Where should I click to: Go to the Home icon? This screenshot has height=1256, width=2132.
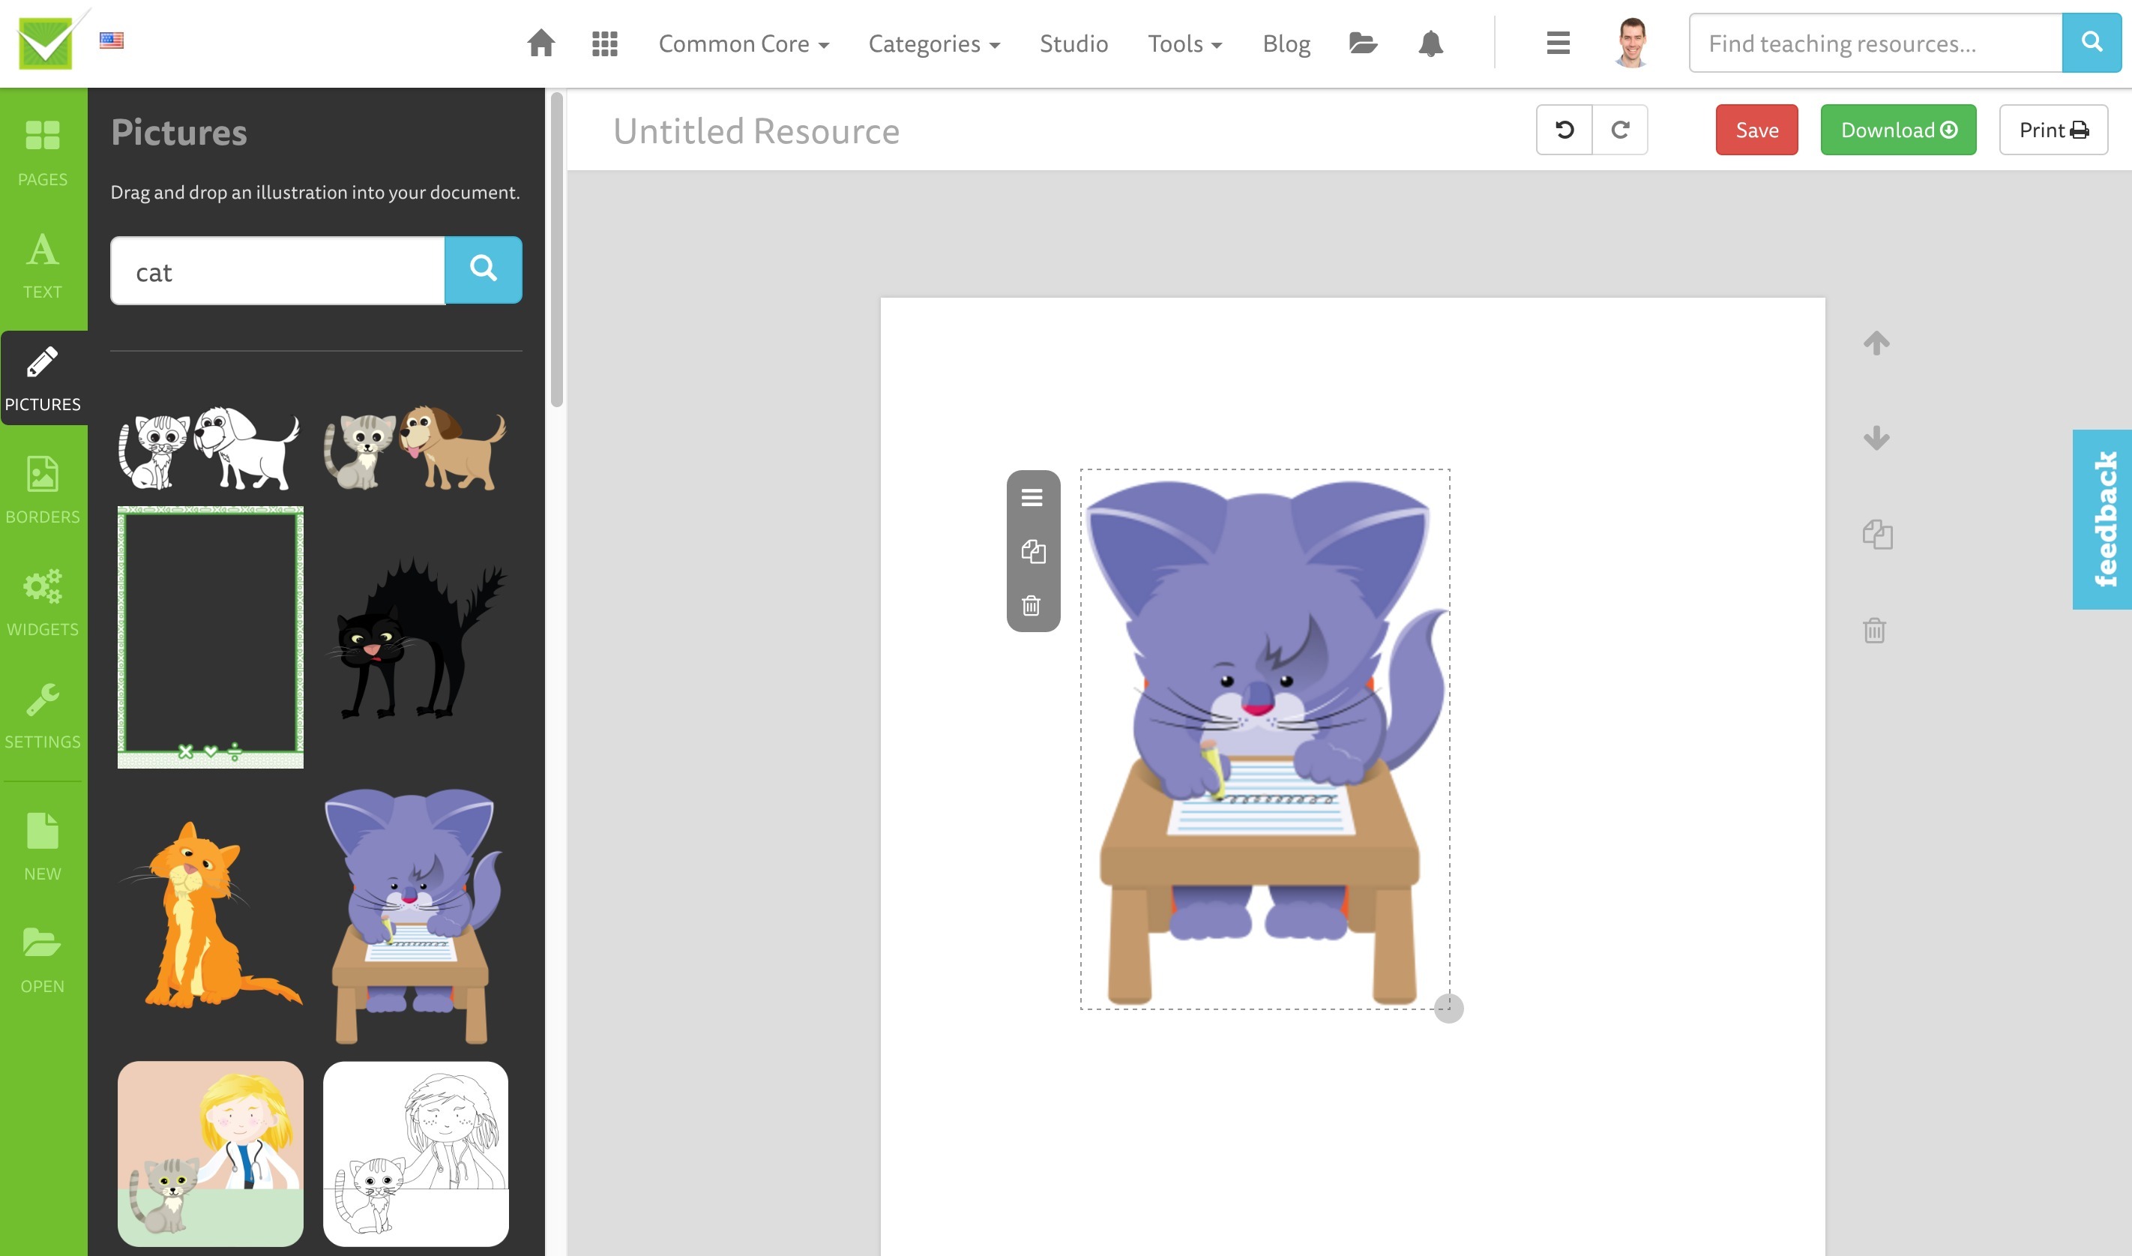(x=540, y=43)
